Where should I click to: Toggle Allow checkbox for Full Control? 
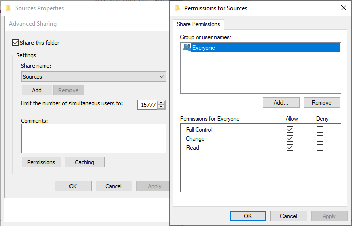290,129
